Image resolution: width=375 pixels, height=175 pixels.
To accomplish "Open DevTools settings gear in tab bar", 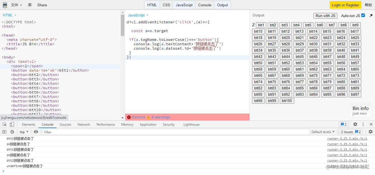I will [x=355, y=124].
